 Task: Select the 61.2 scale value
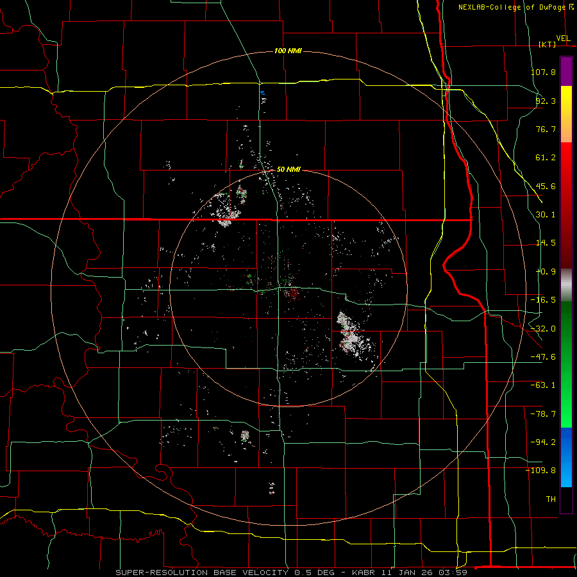[546, 158]
